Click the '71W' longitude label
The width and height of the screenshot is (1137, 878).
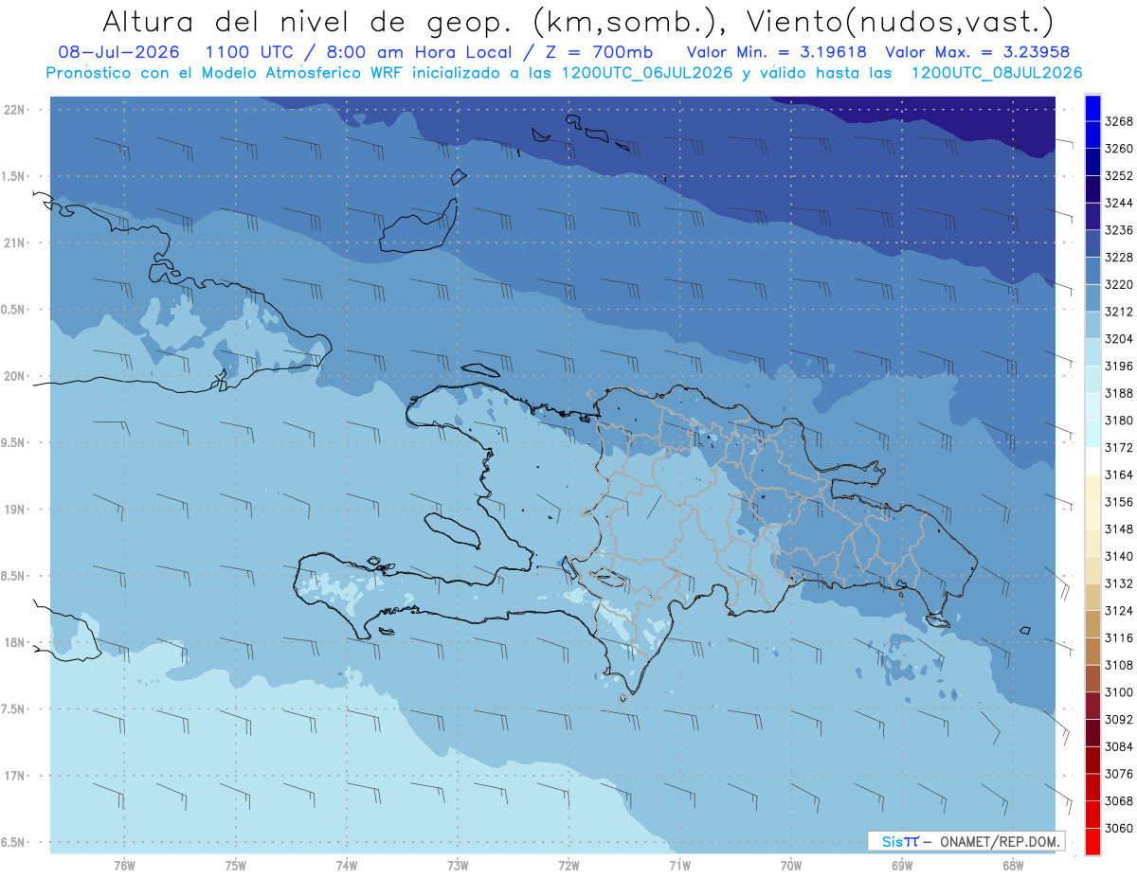679,866
